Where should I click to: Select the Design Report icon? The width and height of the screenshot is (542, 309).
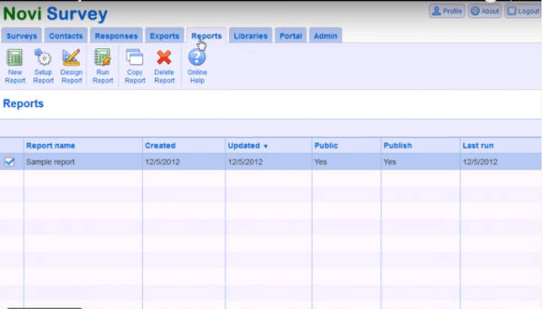pyautogui.click(x=72, y=58)
